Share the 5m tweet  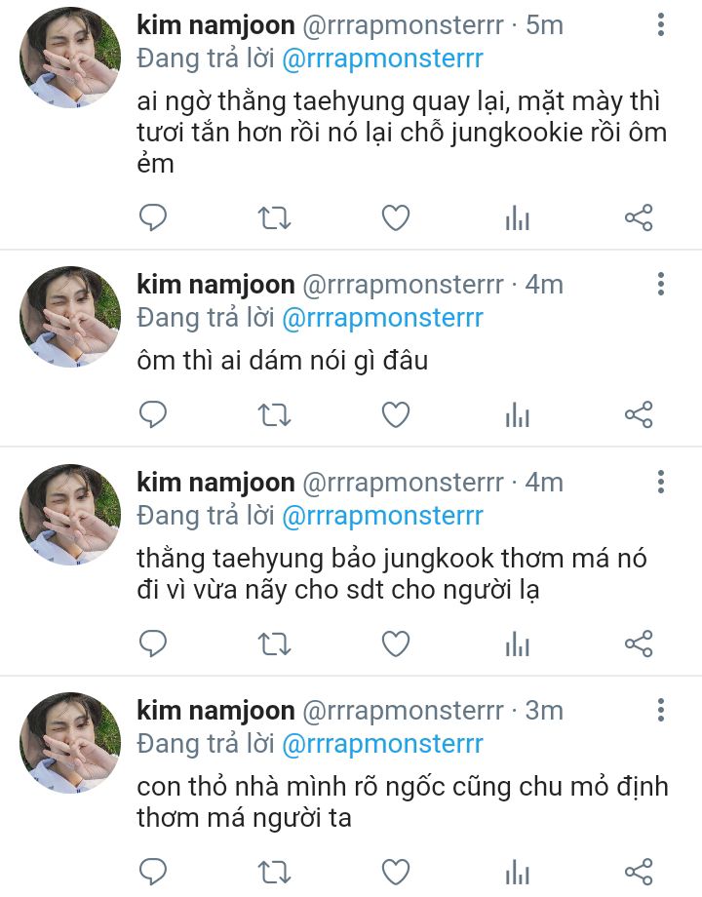pyautogui.click(x=638, y=217)
